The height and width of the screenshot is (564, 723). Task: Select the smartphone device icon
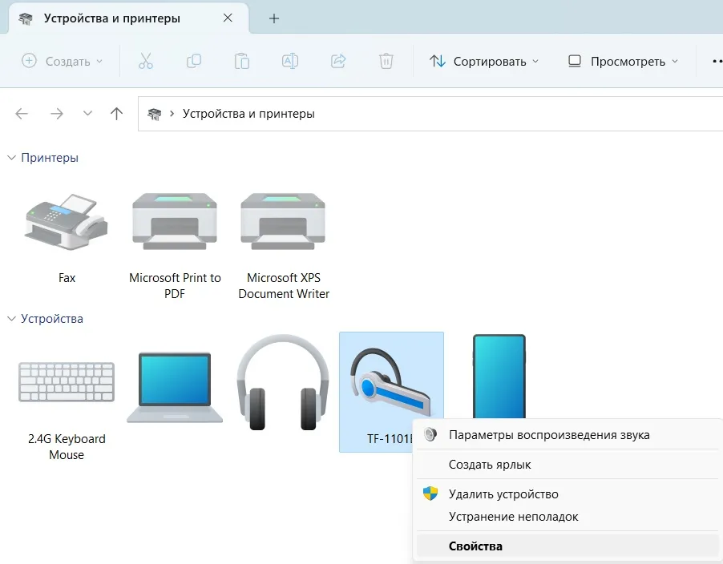[499, 376]
